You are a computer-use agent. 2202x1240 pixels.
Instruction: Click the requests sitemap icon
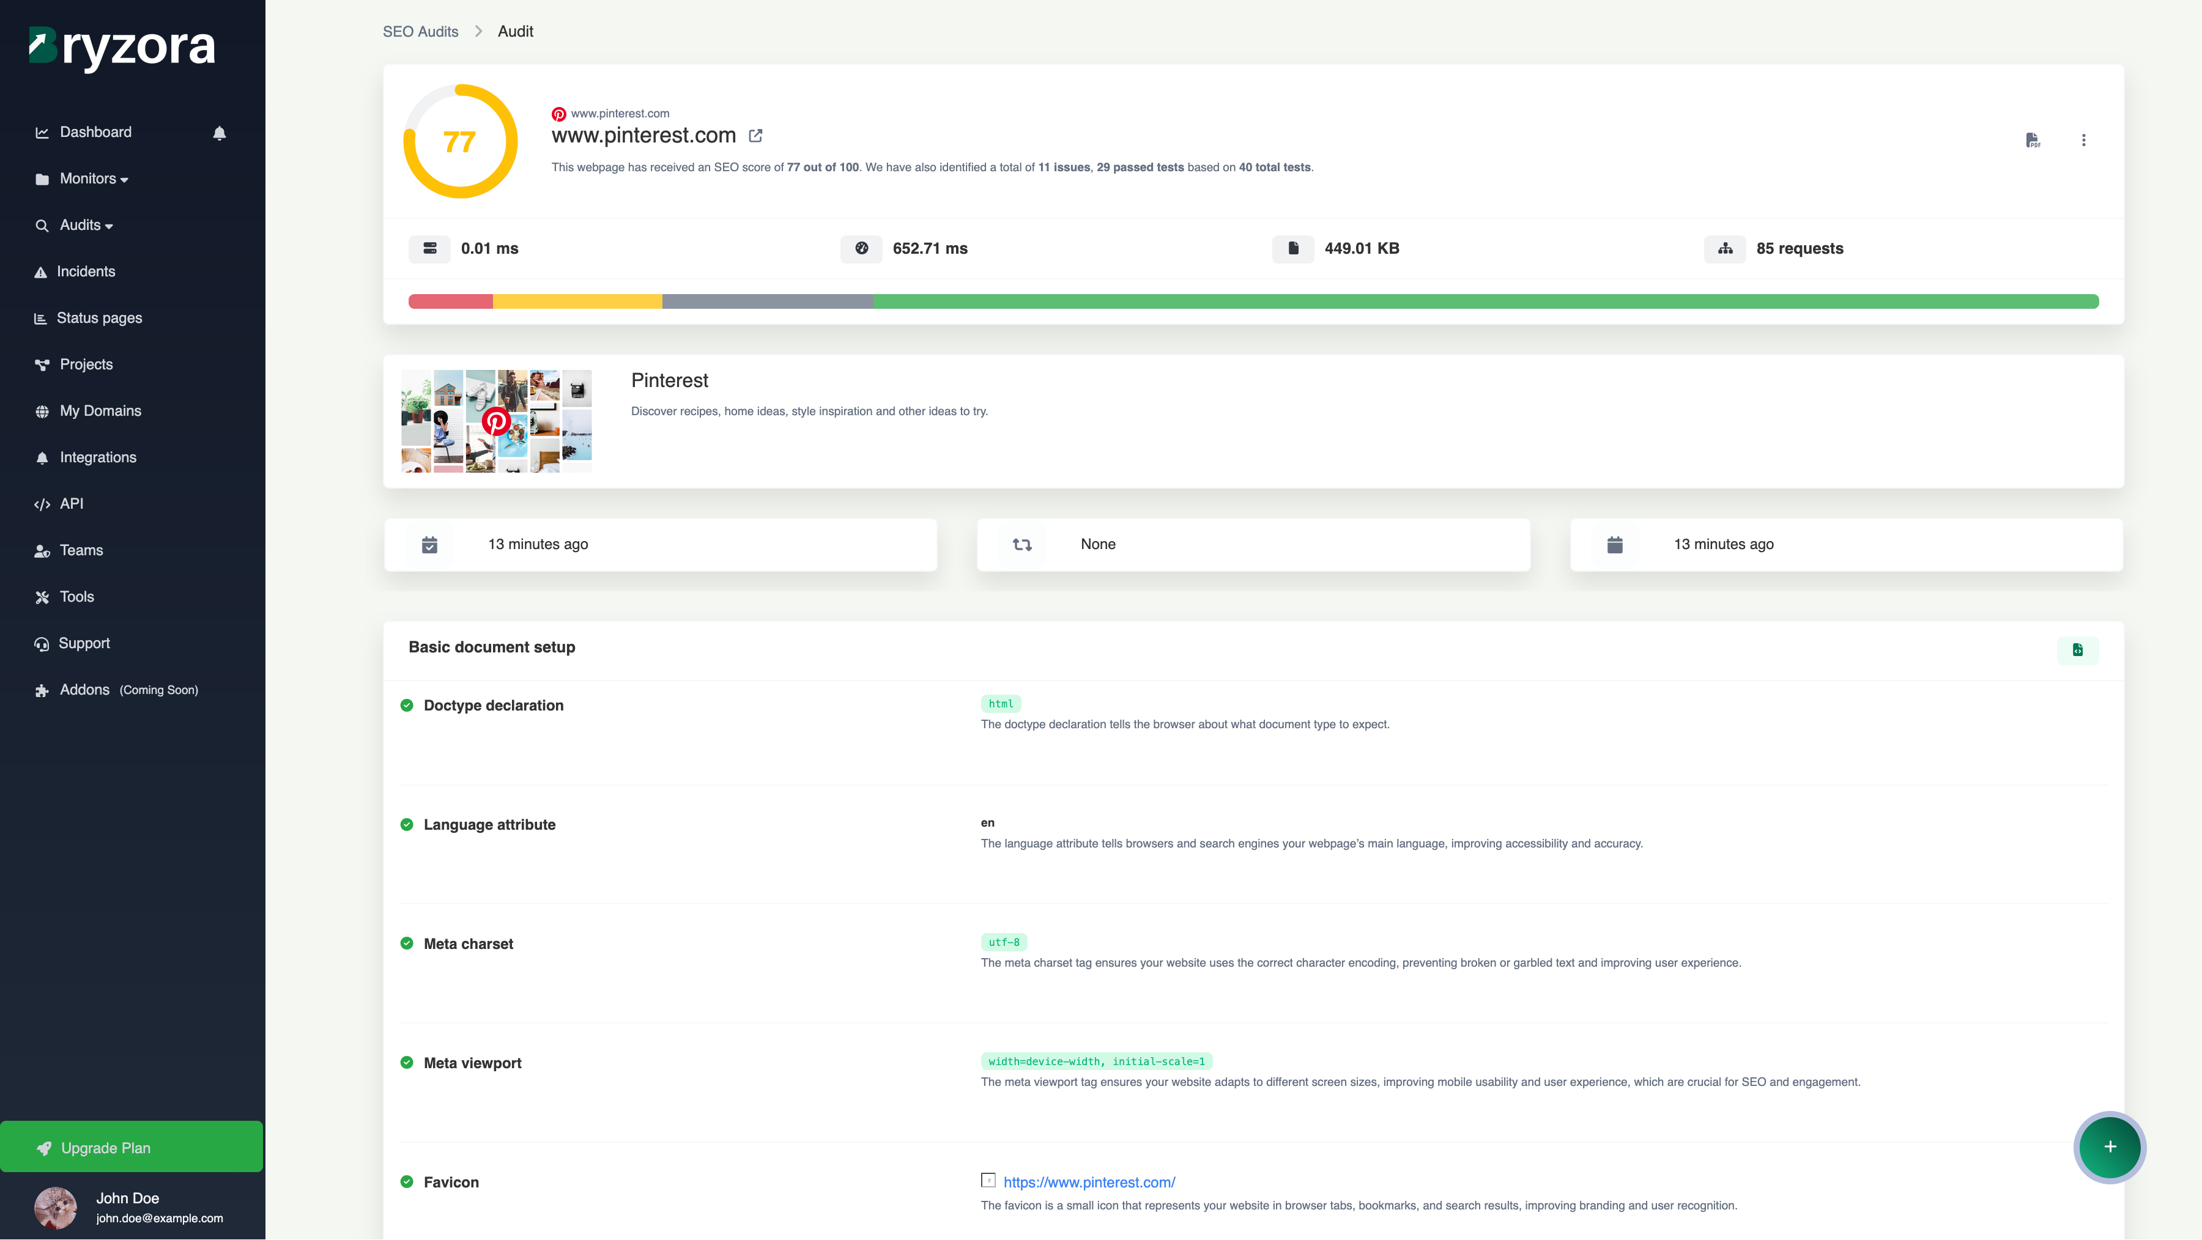pyautogui.click(x=1725, y=249)
